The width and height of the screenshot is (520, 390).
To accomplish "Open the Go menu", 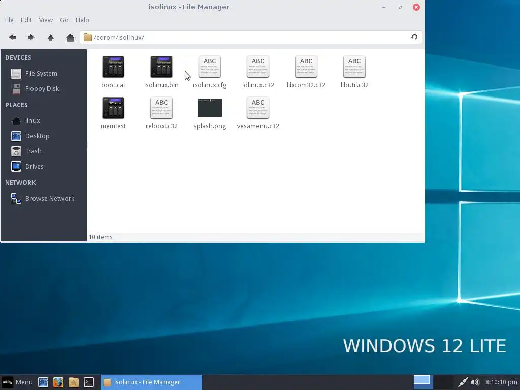I will (x=64, y=20).
